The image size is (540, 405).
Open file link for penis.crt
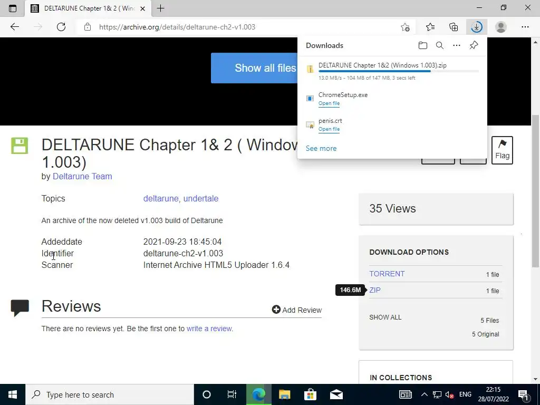[x=329, y=129]
